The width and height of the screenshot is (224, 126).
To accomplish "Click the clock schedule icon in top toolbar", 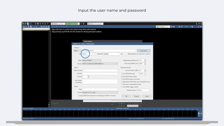I will (40, 24).
